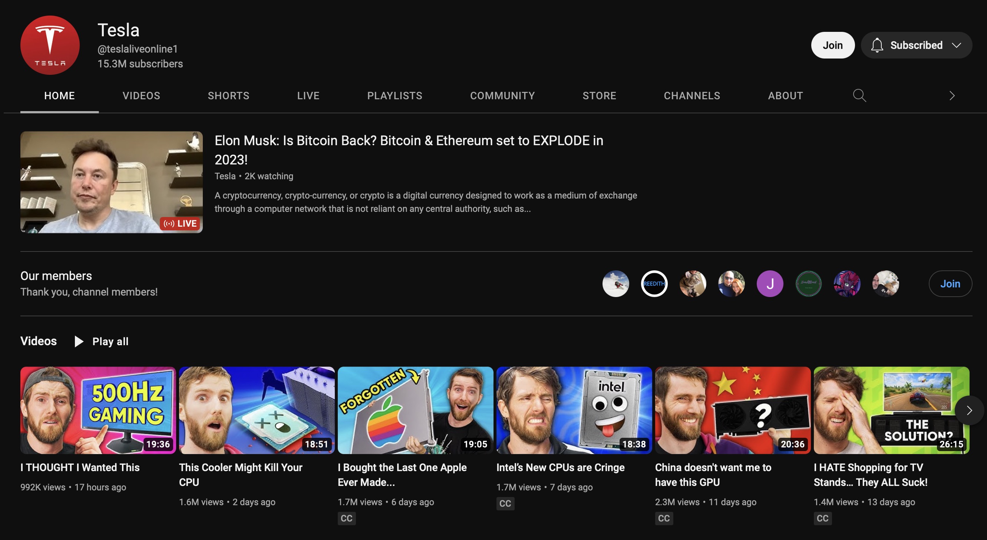Open the channel search magnifier icon

point(859,95)
